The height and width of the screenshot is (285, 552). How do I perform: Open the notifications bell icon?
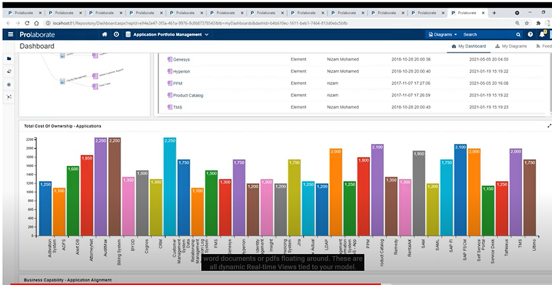coord(542,34)
